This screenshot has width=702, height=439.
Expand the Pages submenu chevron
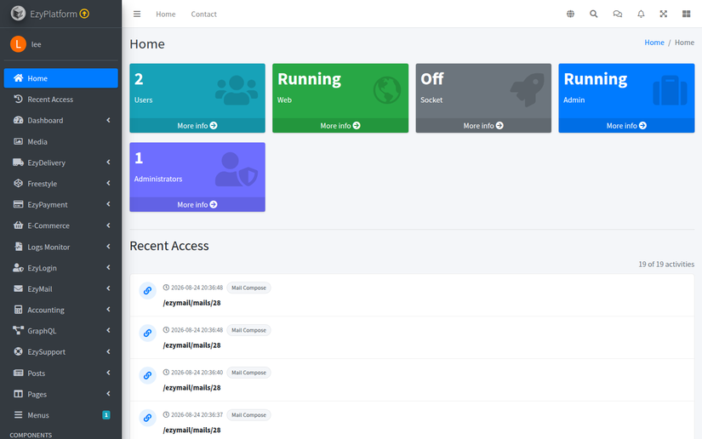(x=108, y=394)
